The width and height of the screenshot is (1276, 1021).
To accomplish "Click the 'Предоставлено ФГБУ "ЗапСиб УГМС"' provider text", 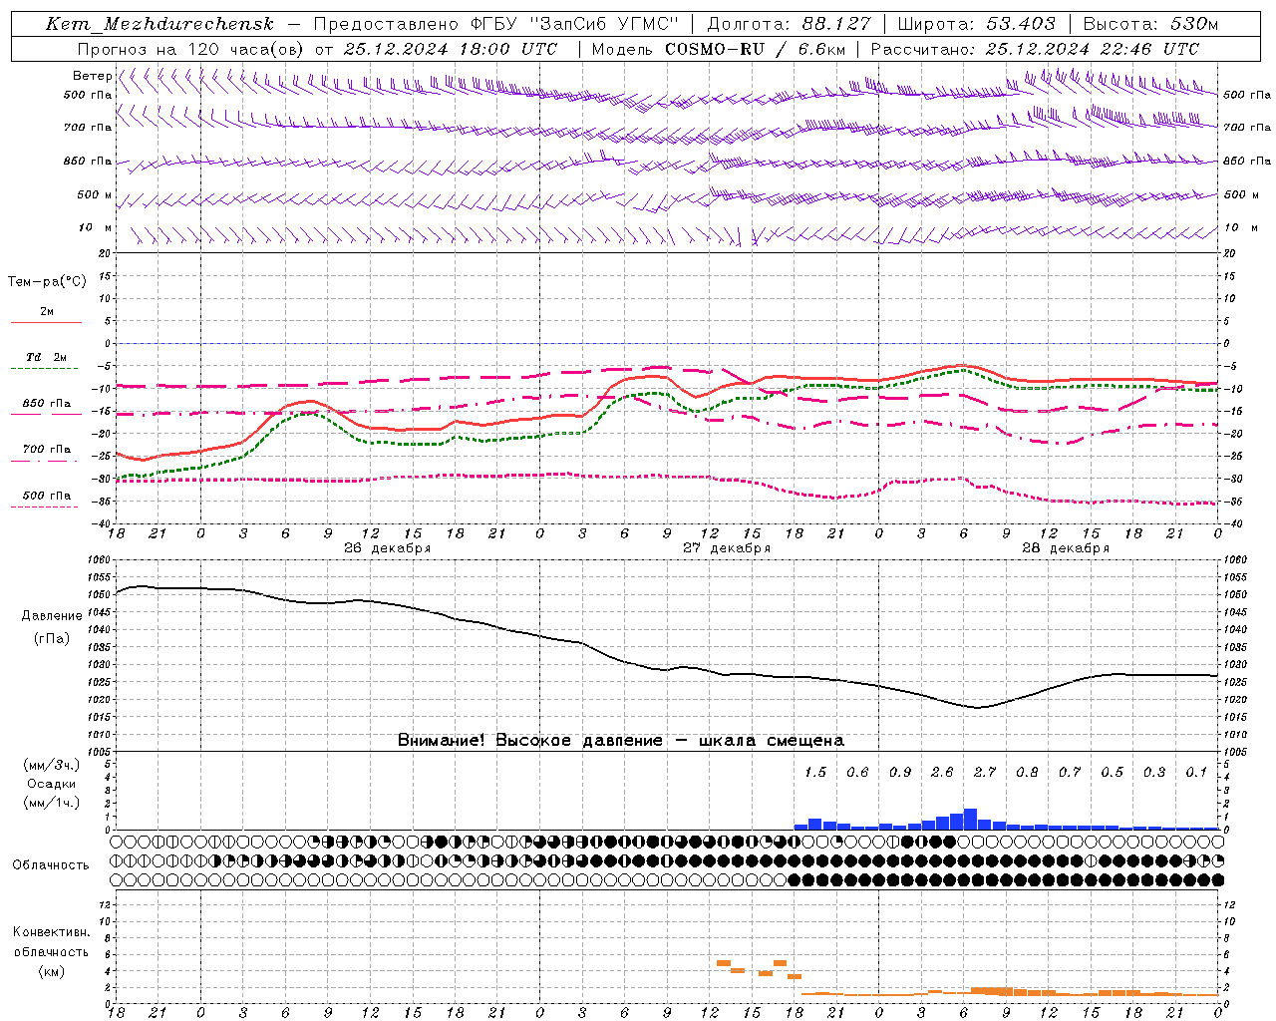I will pos(495,24).
